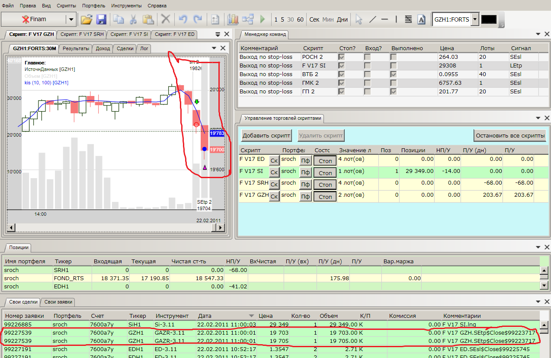Click the green play run icon
This screenshot has width=551, height=358.
262,19
